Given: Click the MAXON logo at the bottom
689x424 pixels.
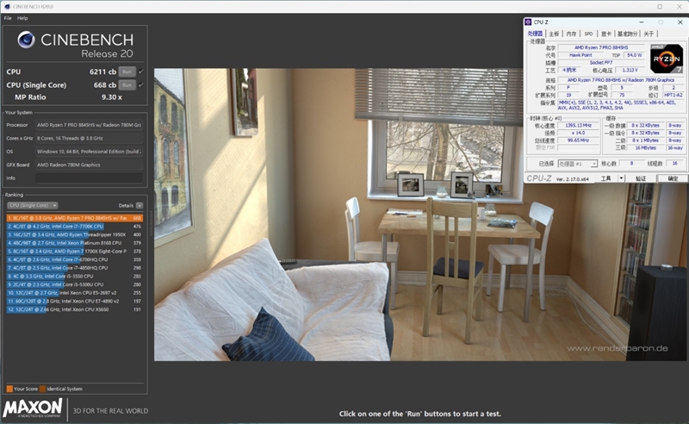Looking at the screenshot, I should [33, 408].
